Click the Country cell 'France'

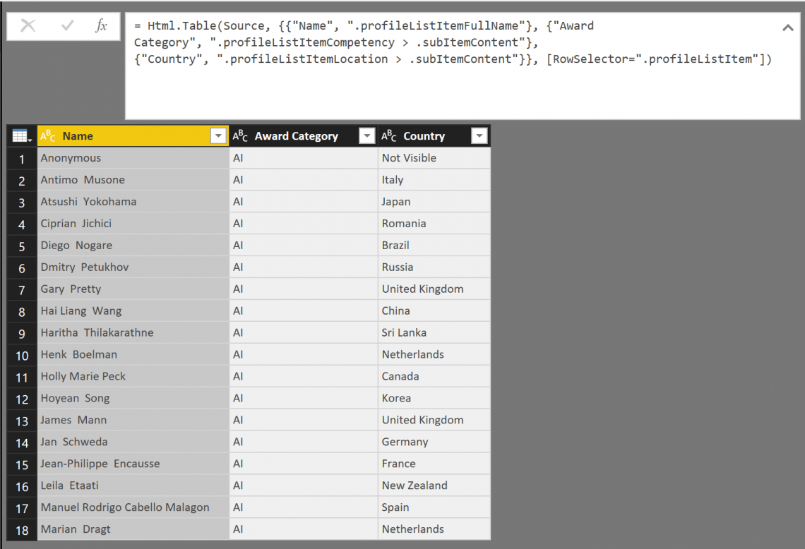click(x=434, y=464)
